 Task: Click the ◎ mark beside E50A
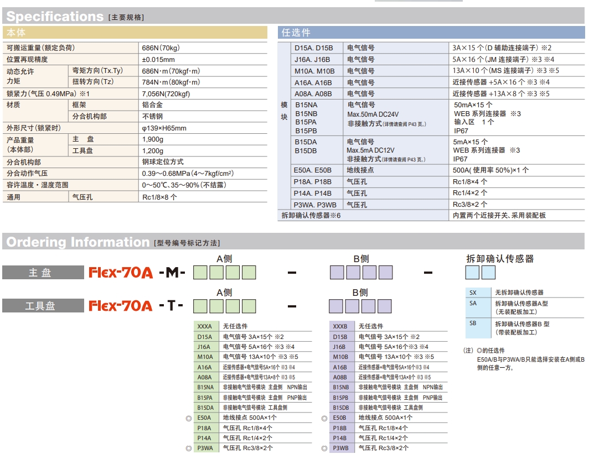(189, 418)
